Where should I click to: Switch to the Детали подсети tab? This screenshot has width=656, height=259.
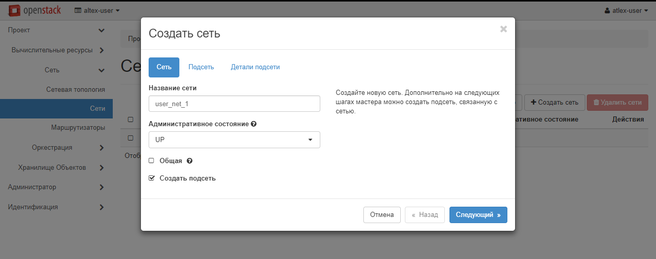click(x=255, y=67)
